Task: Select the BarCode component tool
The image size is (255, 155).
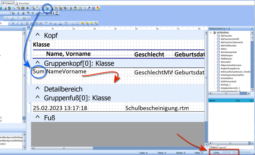Action: (18, 8)
